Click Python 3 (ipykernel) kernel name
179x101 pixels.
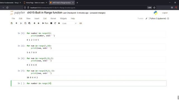pyautogui.click(x=158, y=19)
